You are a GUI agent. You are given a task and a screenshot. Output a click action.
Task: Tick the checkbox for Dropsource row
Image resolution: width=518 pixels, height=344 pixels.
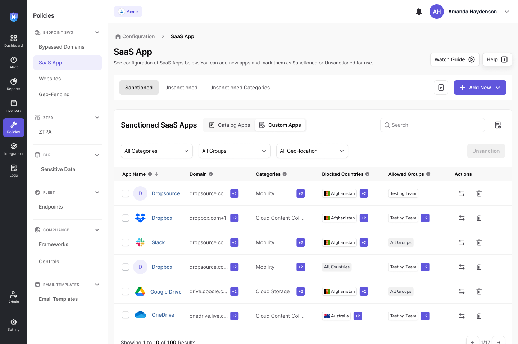coord(126,193)
